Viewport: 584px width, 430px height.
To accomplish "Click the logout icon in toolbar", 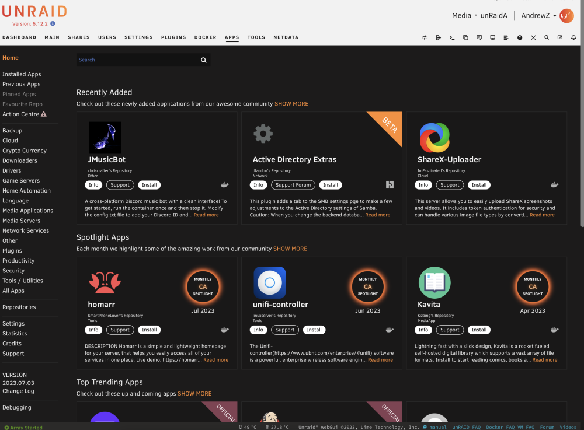I will point(439,37).
